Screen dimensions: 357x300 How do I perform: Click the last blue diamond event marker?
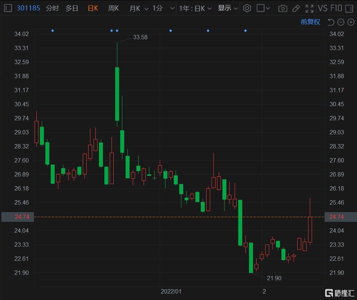coord(245,31)
